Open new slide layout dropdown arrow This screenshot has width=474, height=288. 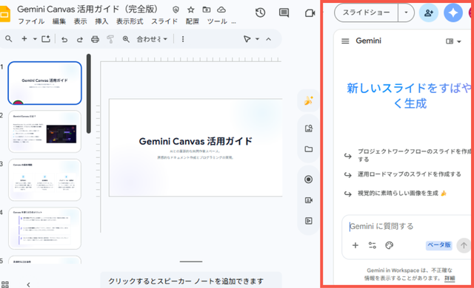(x=35, y=39)
